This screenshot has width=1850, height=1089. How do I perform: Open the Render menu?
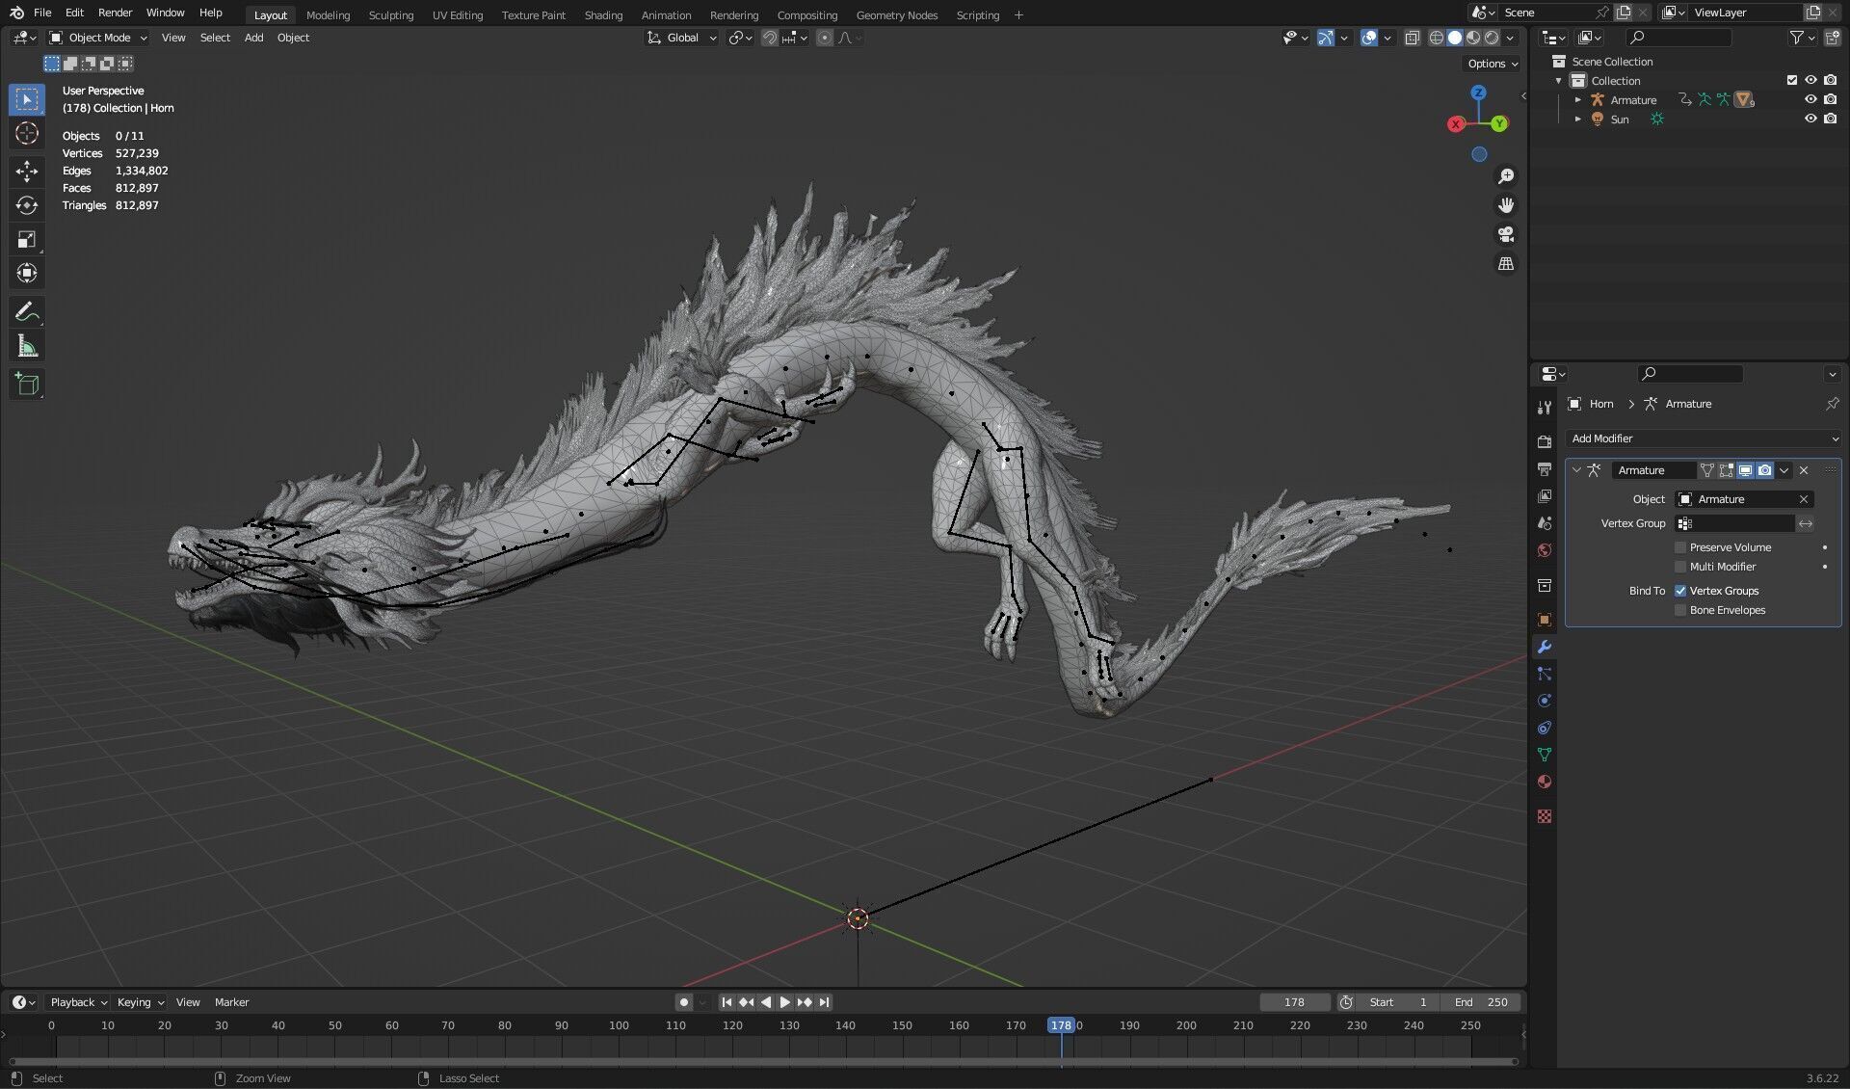tap(115, 13)
